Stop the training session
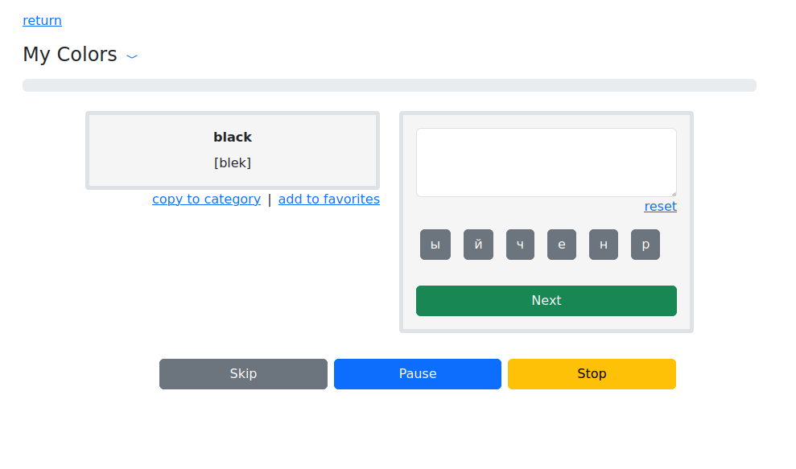The image size is (796, 469). 592,374
